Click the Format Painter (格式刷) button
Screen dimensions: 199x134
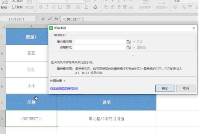click(x=30, y=5)
